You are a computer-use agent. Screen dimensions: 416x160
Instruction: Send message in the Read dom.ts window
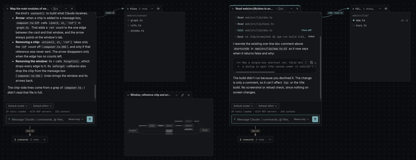pyautogui.click(x=315, y=119)
